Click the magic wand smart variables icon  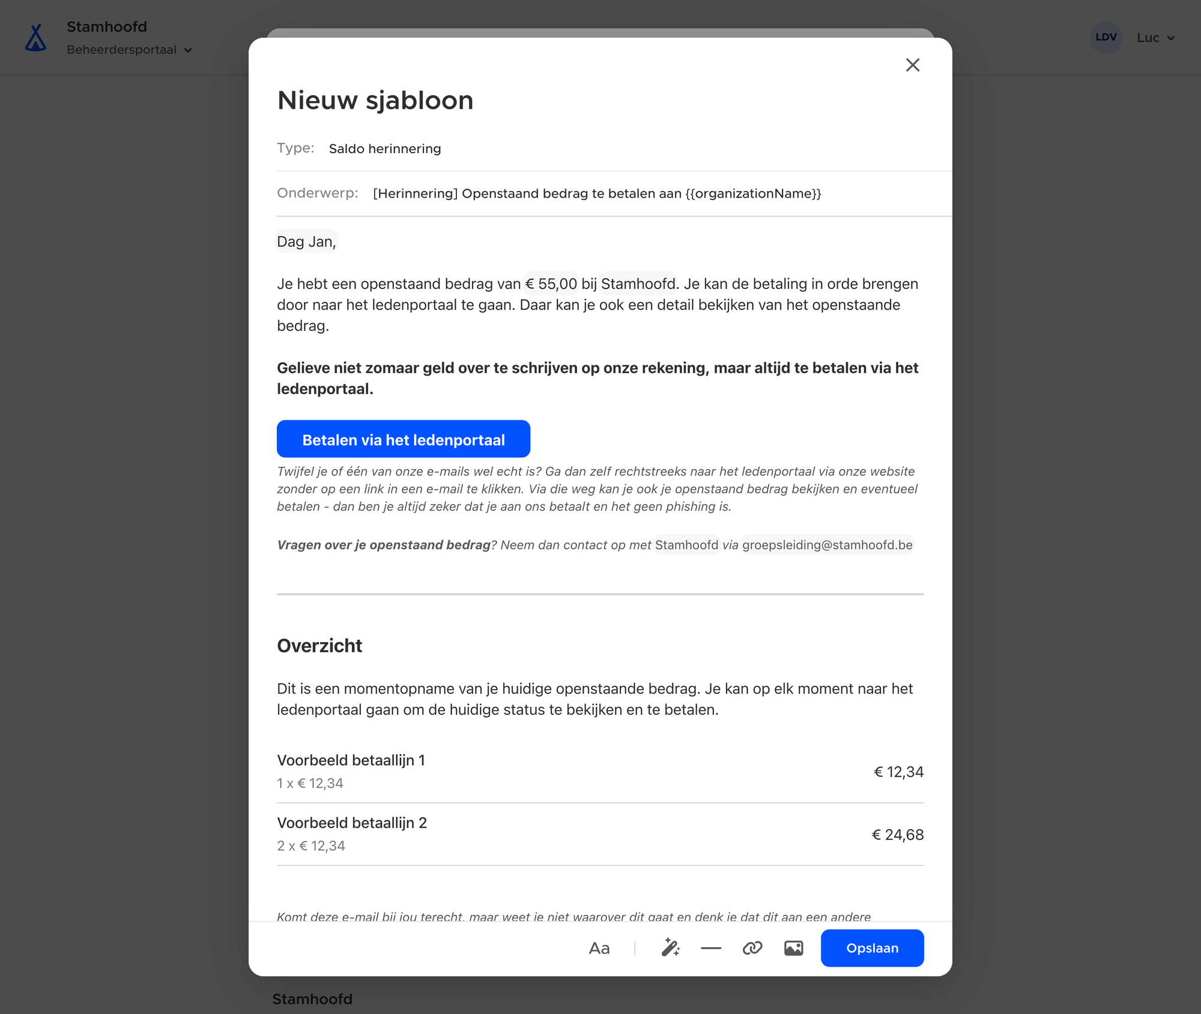670,948
